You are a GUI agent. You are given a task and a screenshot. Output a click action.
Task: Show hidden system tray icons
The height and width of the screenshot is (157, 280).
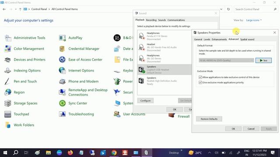point(210,153)
